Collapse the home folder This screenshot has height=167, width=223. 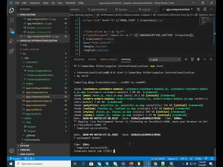click(29, 66)
